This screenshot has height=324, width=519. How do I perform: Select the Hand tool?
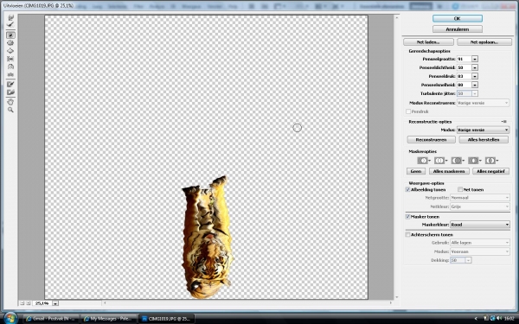[10, 102]
